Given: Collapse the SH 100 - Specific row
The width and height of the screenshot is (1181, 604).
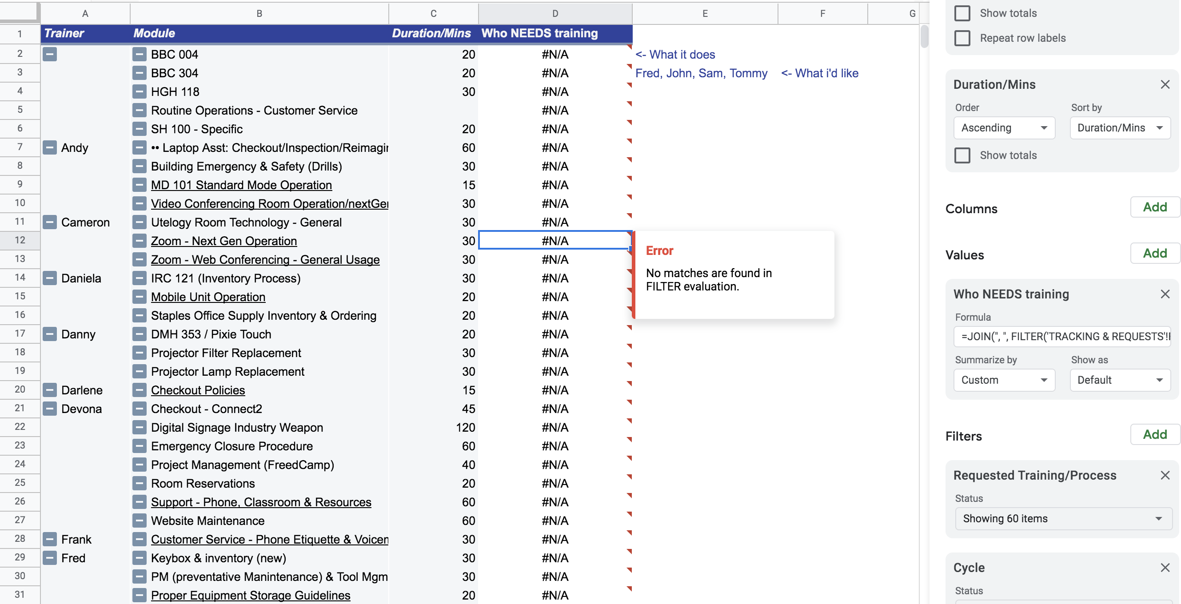Looking at the screenshot, I should tap(140, 129).
